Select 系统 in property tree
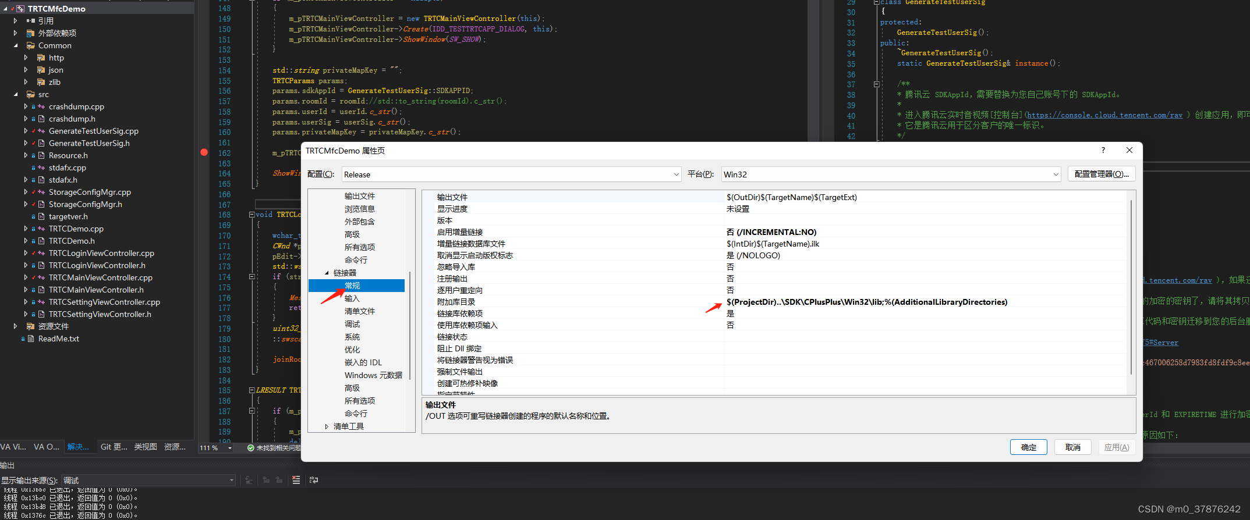Viewport: 1250px width, 520px height. click(352, 337)
